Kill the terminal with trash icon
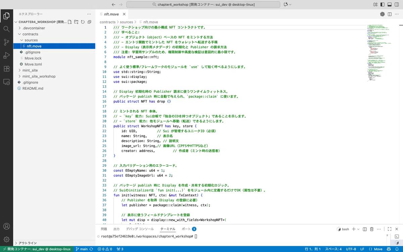This screenshot has width=403, height=252. (372, 229)
